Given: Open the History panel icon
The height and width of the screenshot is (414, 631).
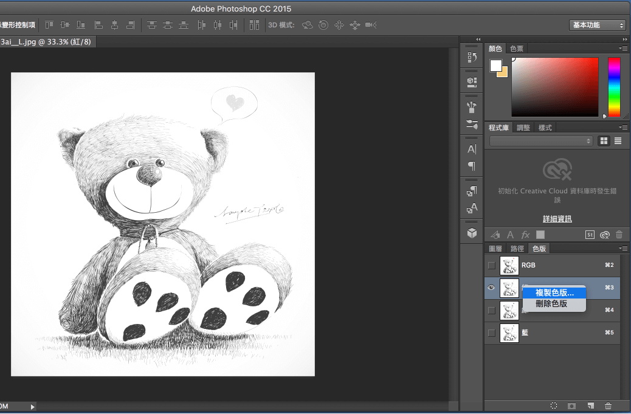Looking at the screenshot, I should pos(472,58).
